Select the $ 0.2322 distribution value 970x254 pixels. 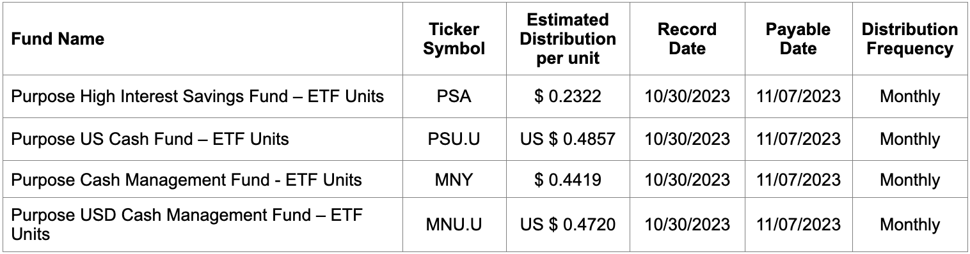[568, 96]
